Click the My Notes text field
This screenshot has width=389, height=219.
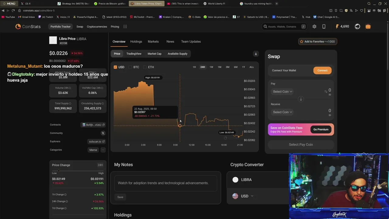pos(166,183)
